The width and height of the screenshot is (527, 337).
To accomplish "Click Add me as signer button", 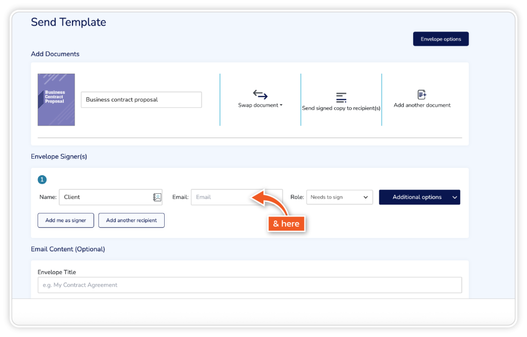I will tap(65, 221).
